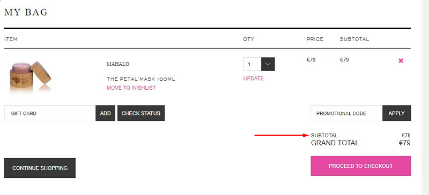Select the quantity field showing 1
429x195 pixels.
(x=252, y=64)
